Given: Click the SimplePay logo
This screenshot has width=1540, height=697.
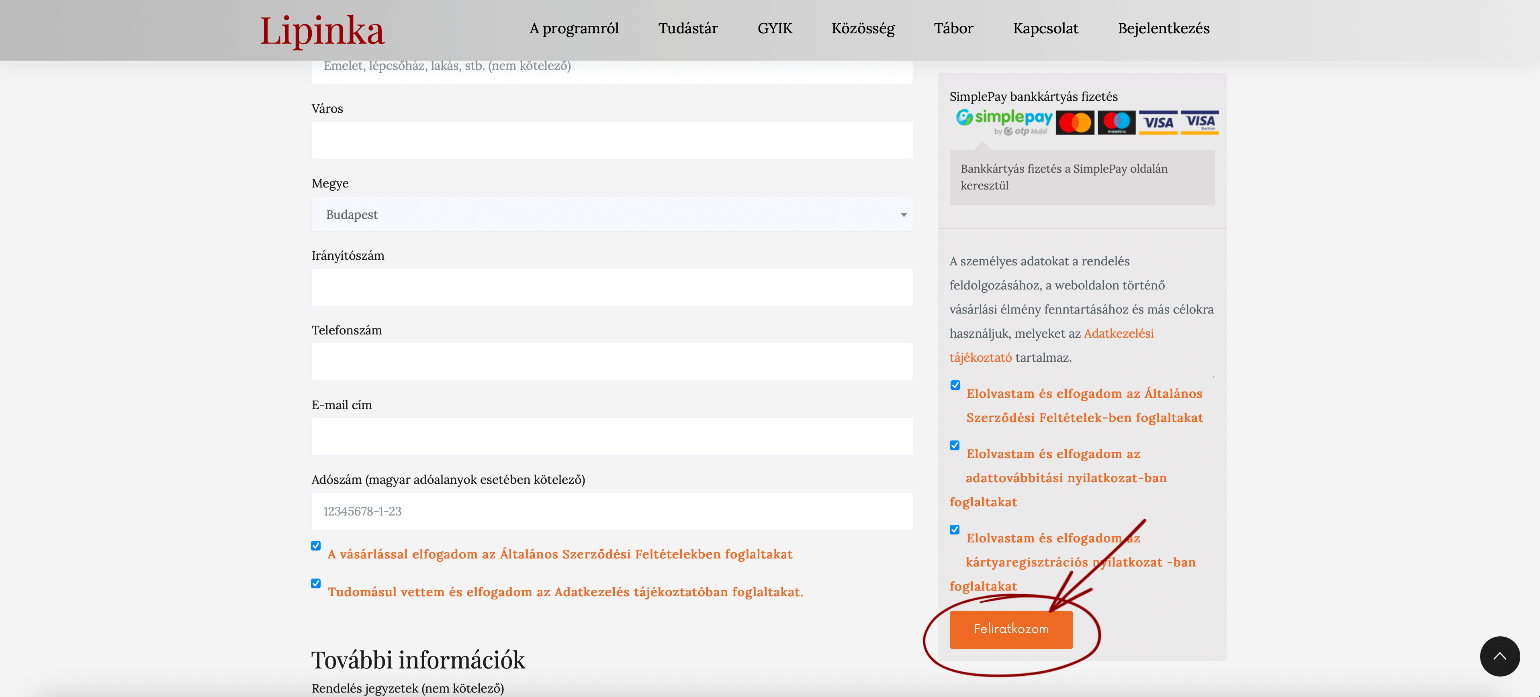Looking at the screenshot, I should tap(1004, 122).
